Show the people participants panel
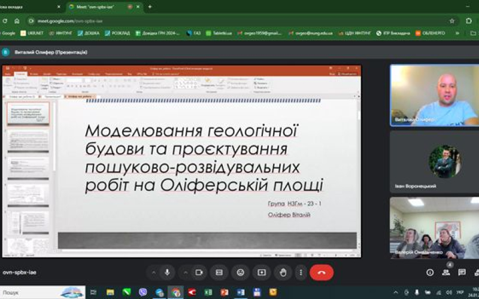Image resolution: width=479 pixels, height=299 pixels. [x=446, y=273]
